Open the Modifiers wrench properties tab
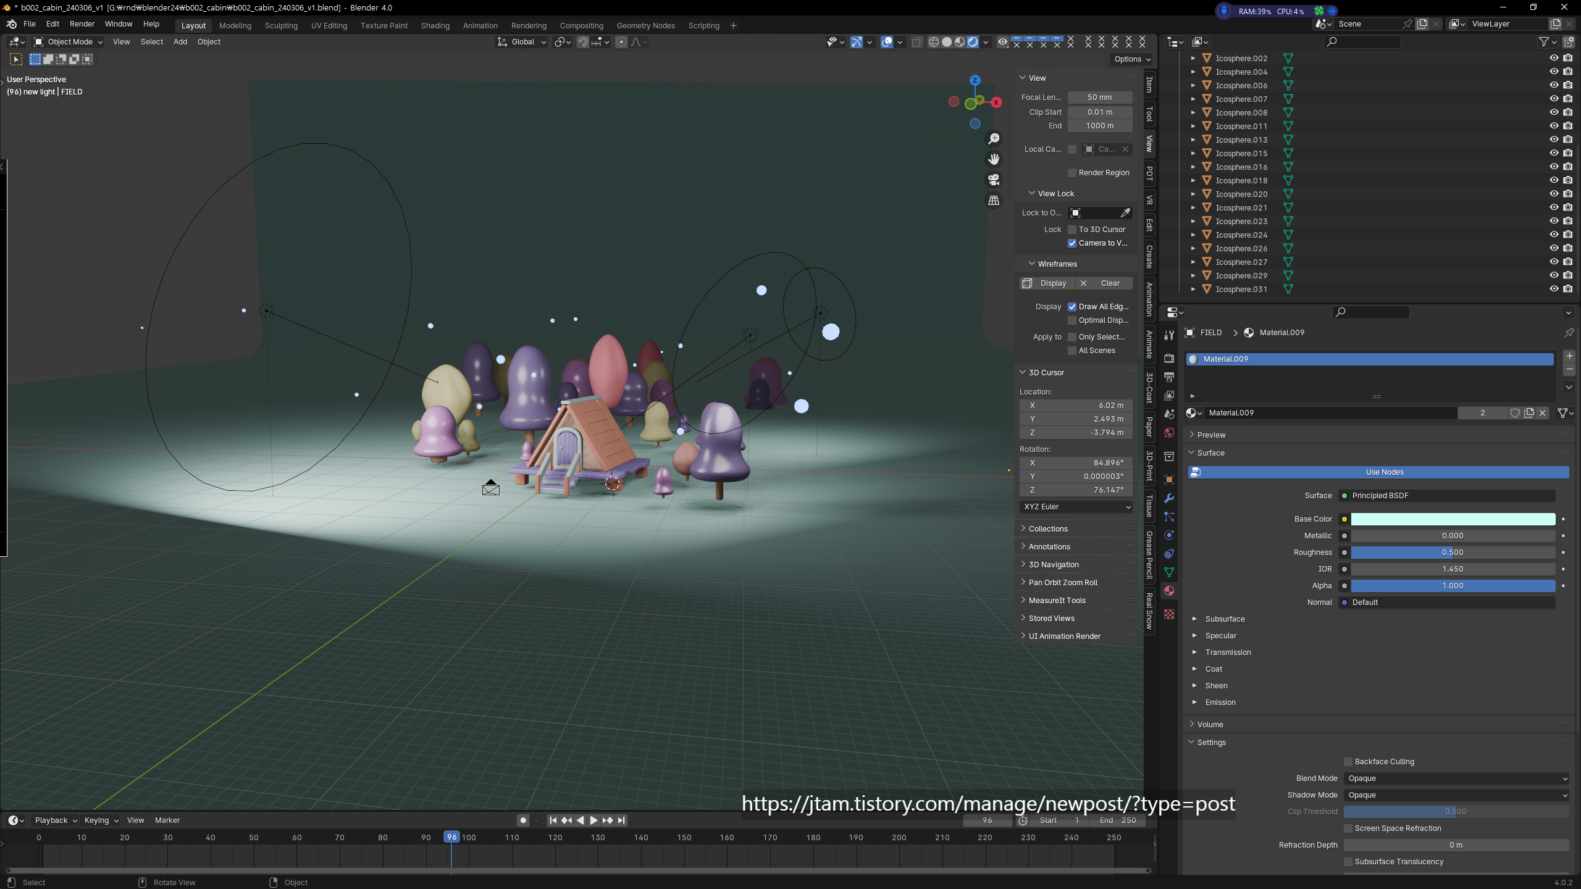 coord(1169,498)
